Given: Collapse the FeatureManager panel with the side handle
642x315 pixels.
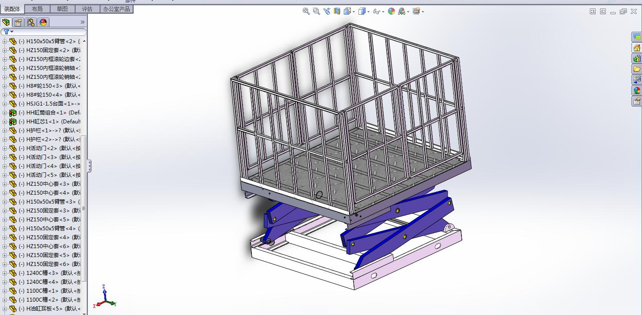Looking at the screenshot, I should tap(89, 166).
